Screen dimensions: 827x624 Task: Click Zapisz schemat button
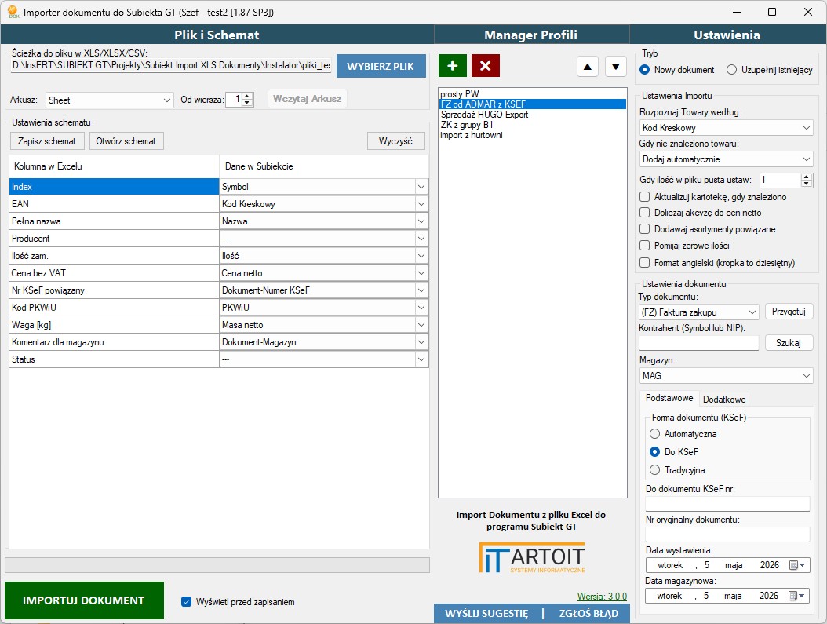(x=47, y=141)
